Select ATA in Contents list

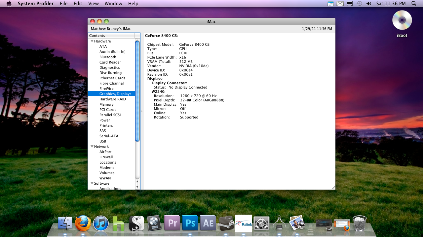(103, 46)
